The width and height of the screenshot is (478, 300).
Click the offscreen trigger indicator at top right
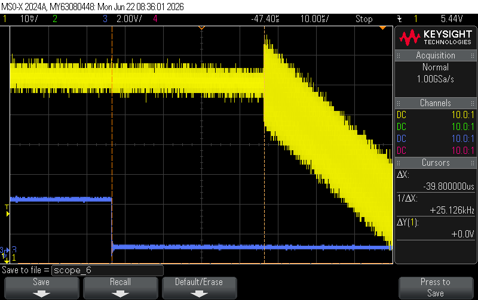(x=382, y=28)
